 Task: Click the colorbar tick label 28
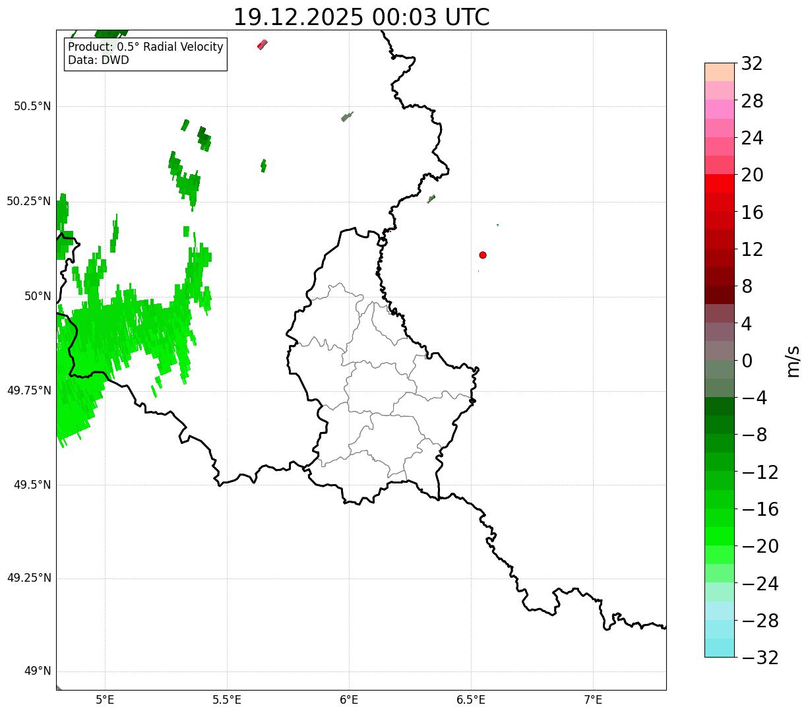point(752,101)
